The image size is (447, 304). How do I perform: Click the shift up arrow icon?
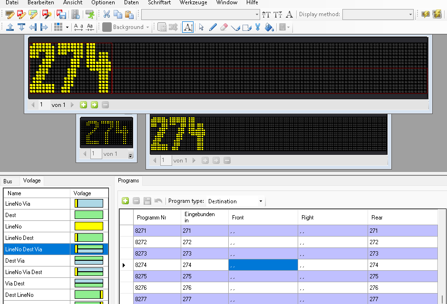click(10, 27)
